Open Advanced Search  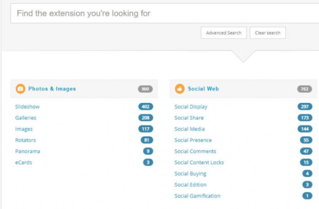click(223, 33)
